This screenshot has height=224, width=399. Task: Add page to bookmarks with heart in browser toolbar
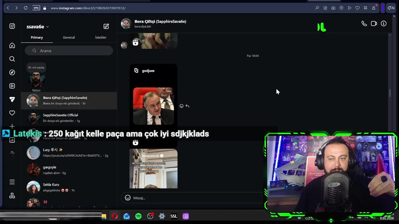[x=358, y=8]
